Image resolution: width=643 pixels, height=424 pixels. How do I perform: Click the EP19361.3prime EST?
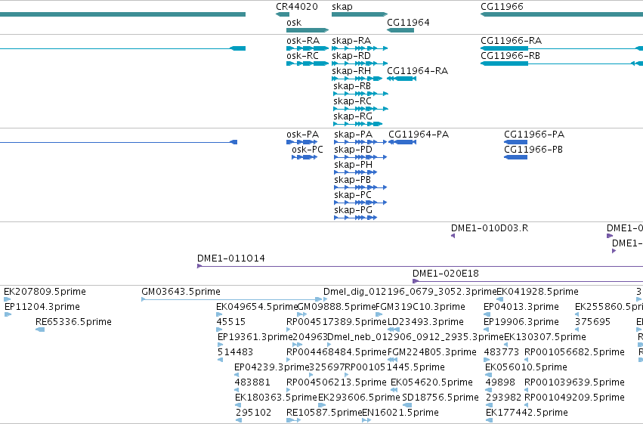click(220, 345)
